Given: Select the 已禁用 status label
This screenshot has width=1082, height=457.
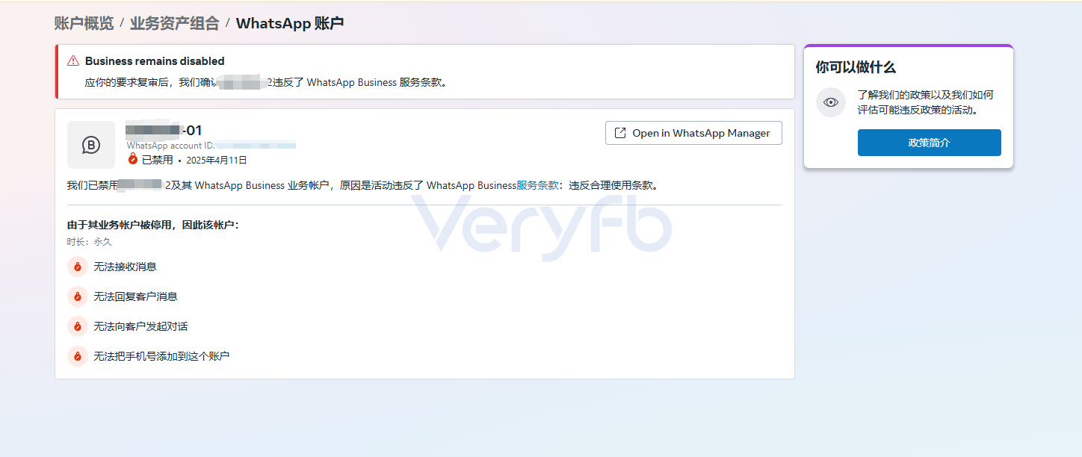Looking at the screenshot, I should coord(158,160).
